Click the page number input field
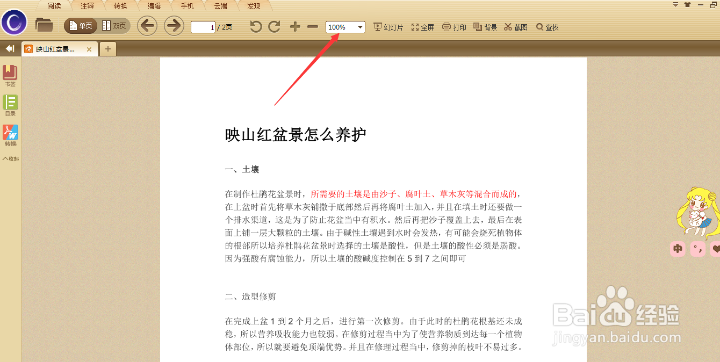 click(x=203, y=27)
